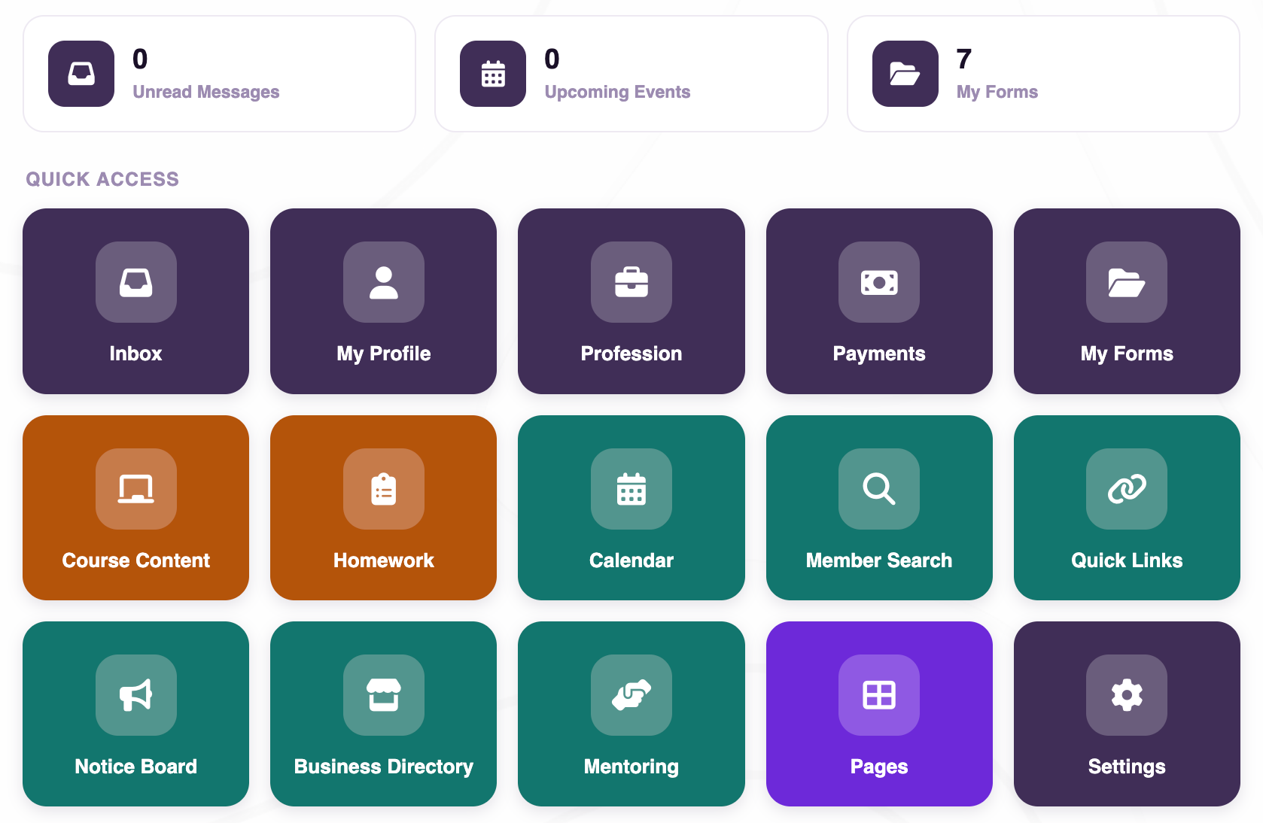The width and height of the screenshot is (1263, 823).
Task: Click the Upcoming Events label
Action: pyautogui.click(x=617, y=92)
